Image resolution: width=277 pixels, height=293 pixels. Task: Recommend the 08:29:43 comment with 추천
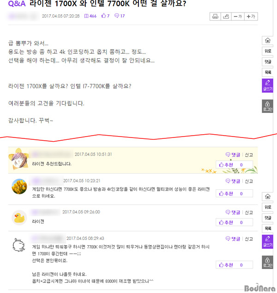[x=234, y=265]
